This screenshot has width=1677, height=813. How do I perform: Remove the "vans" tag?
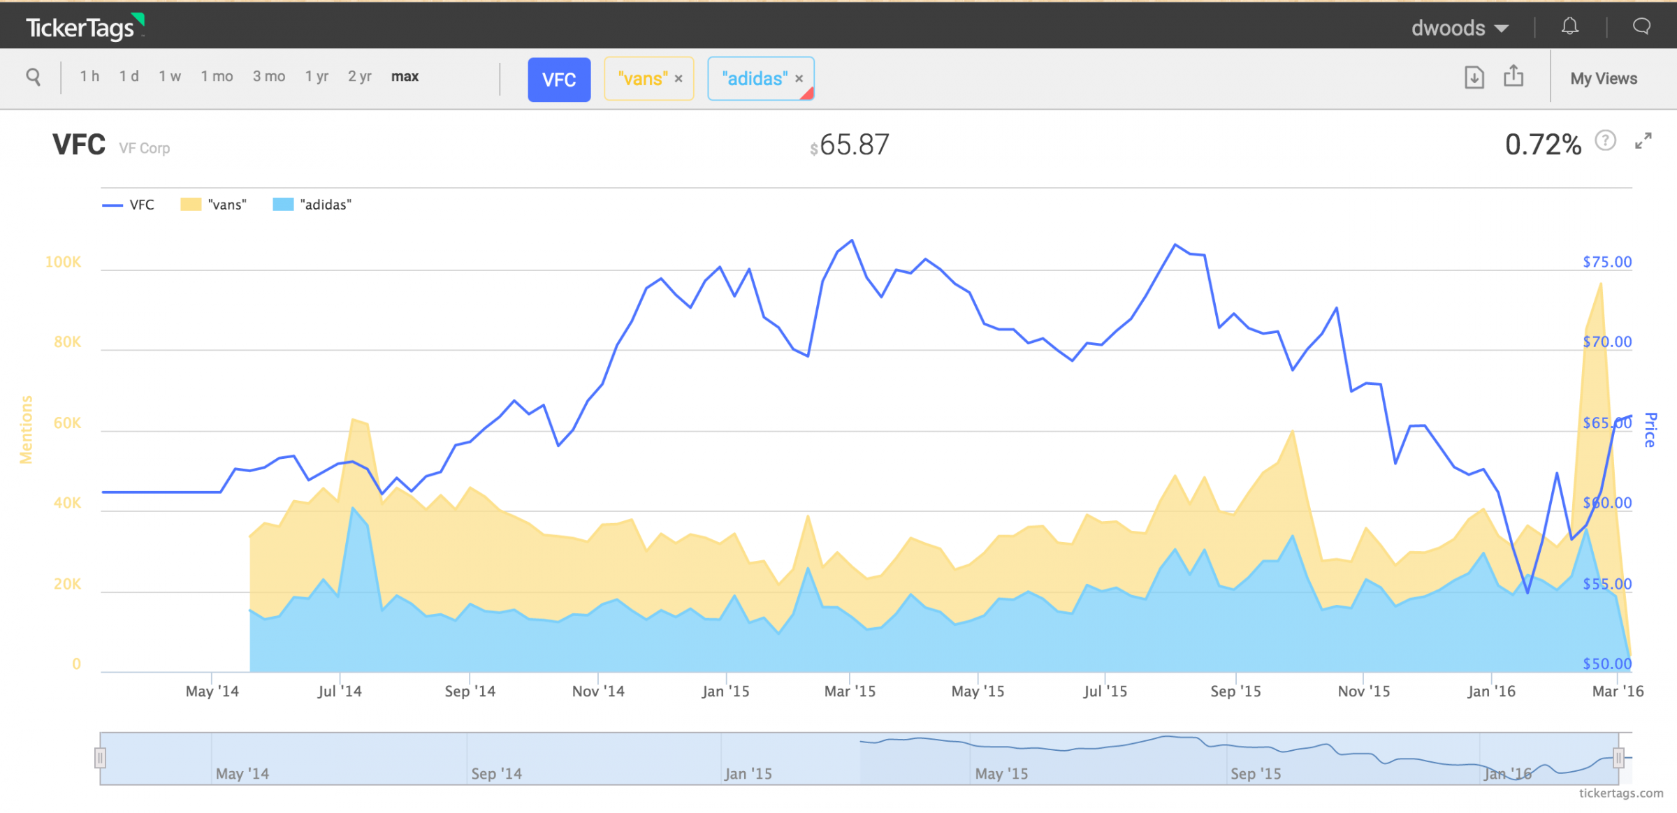[x=678, y=79]
